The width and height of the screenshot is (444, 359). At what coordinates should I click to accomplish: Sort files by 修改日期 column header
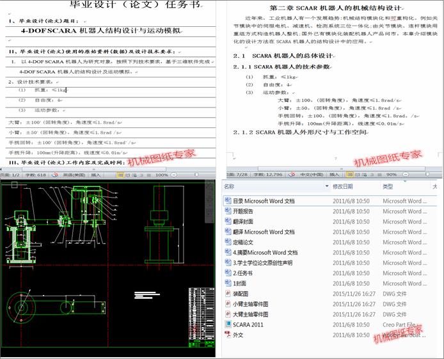tap(343, 186)
